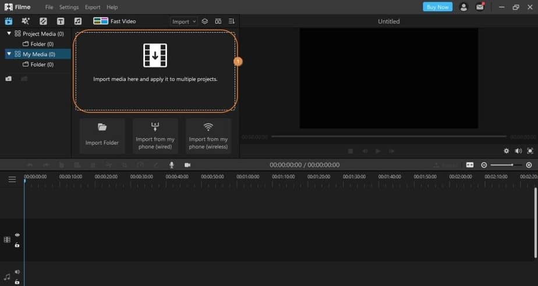
Task: Click the preview progress bar
Action: click(x=389, y=137)
